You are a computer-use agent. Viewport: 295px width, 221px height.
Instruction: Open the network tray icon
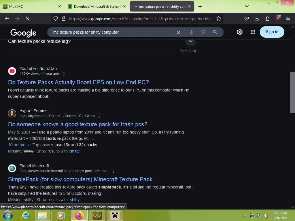[252, 216]
